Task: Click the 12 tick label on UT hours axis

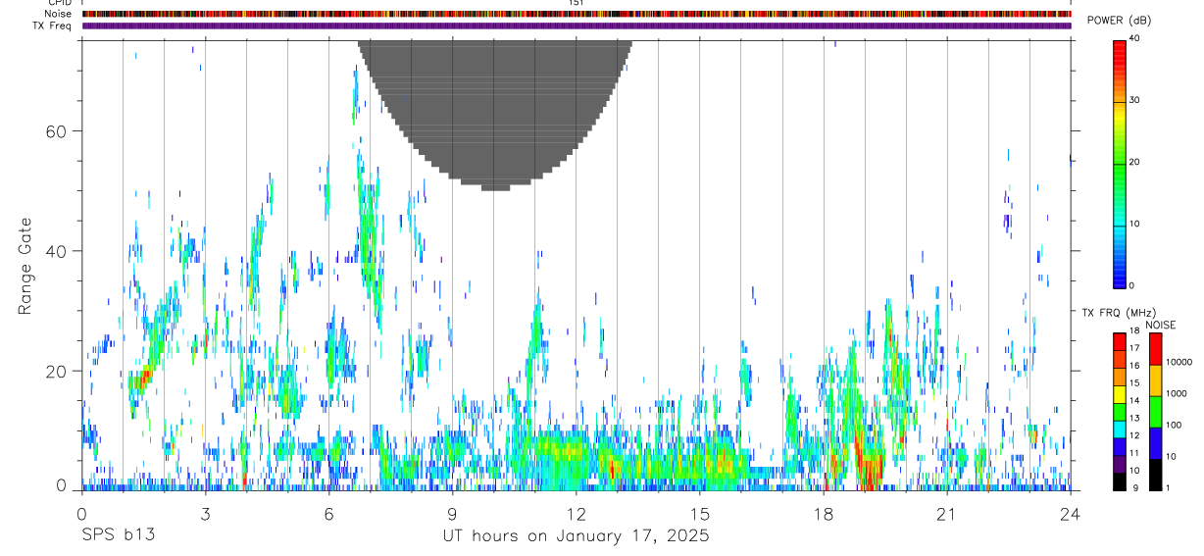Action: coord(577,514)
